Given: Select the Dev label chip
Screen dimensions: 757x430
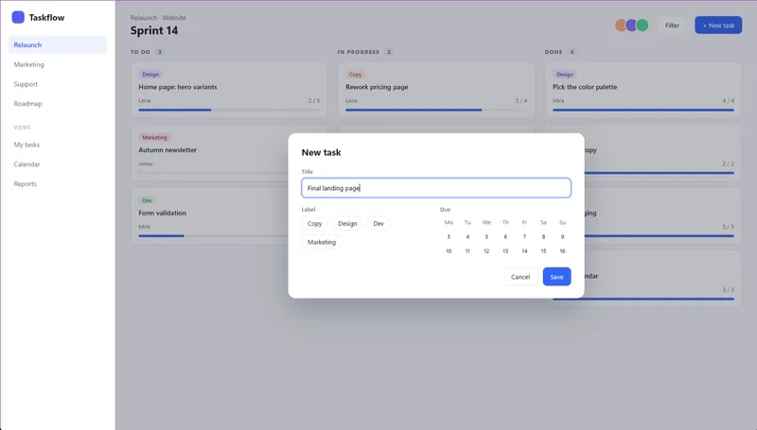Looking at the screenshot, I should click(378, 224).
